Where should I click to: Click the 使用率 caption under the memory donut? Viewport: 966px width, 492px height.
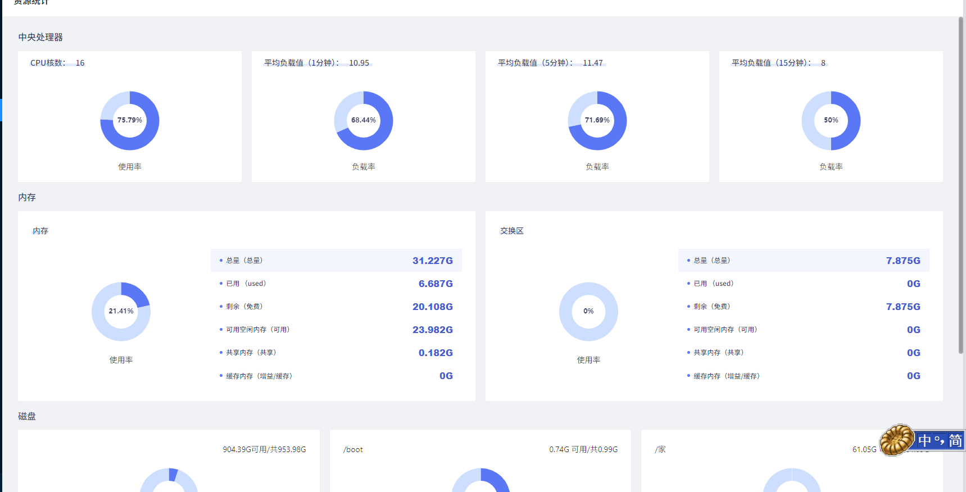pos(121,360)
